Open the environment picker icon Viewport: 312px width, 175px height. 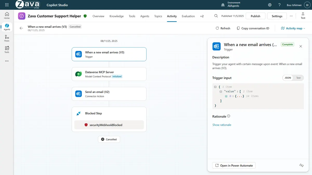click(223, 5)
